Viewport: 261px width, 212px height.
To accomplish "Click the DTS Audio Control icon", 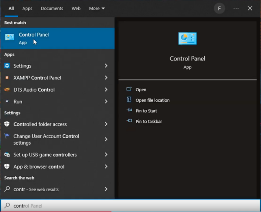I will pyautogui.click(x=7, y=90).
